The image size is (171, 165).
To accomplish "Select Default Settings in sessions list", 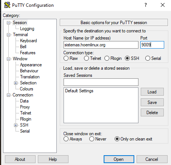I will [x=79, y=91].
